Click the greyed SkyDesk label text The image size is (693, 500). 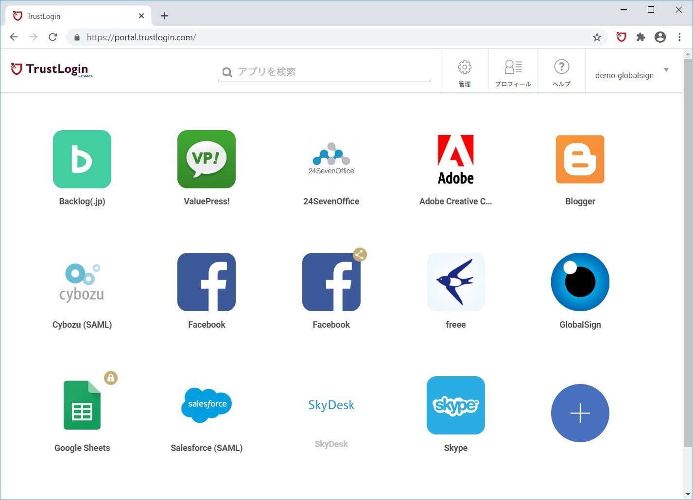331,444
